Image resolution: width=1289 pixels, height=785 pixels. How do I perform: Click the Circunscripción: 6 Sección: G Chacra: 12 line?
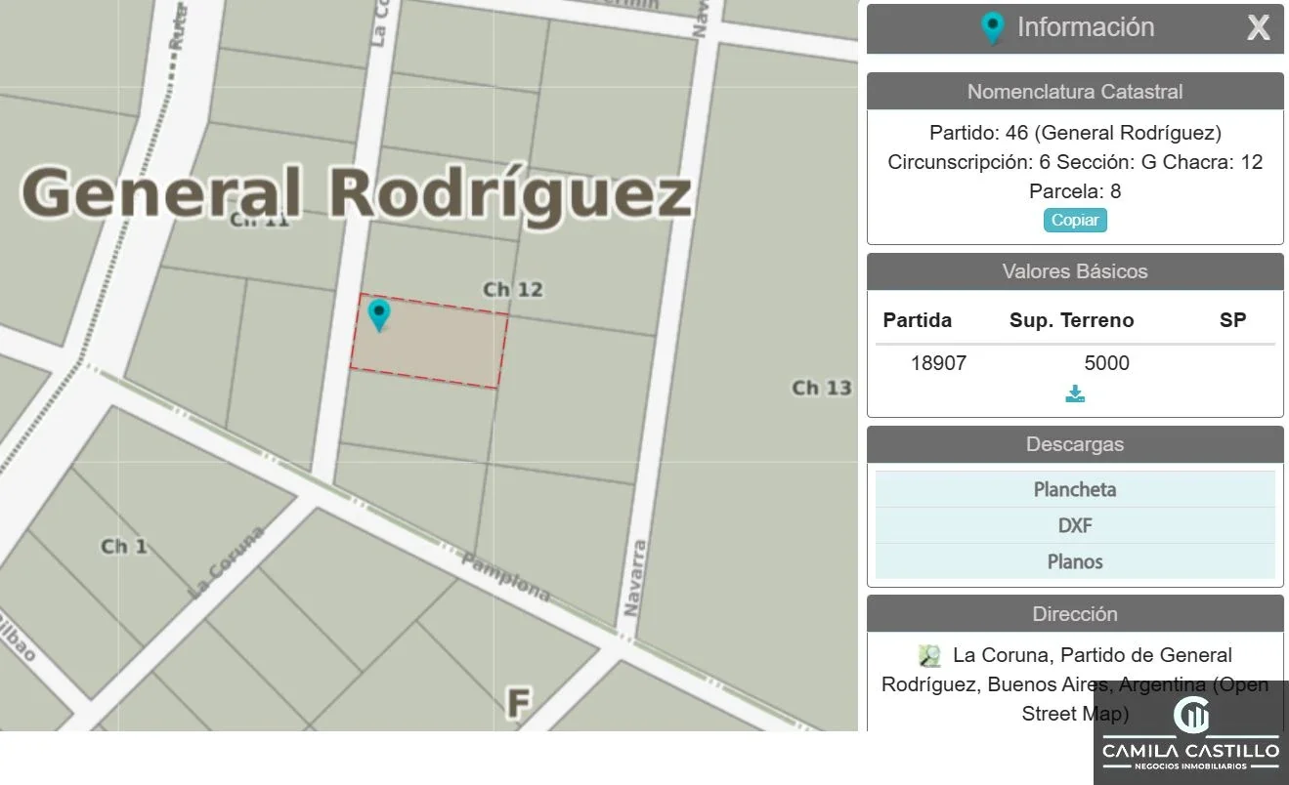[x=1075, y=162]
